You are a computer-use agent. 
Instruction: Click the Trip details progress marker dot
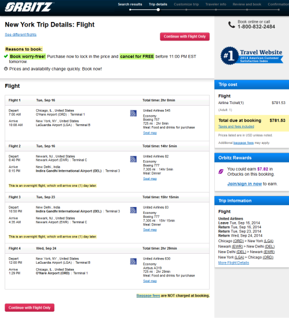tap(158, 9)
